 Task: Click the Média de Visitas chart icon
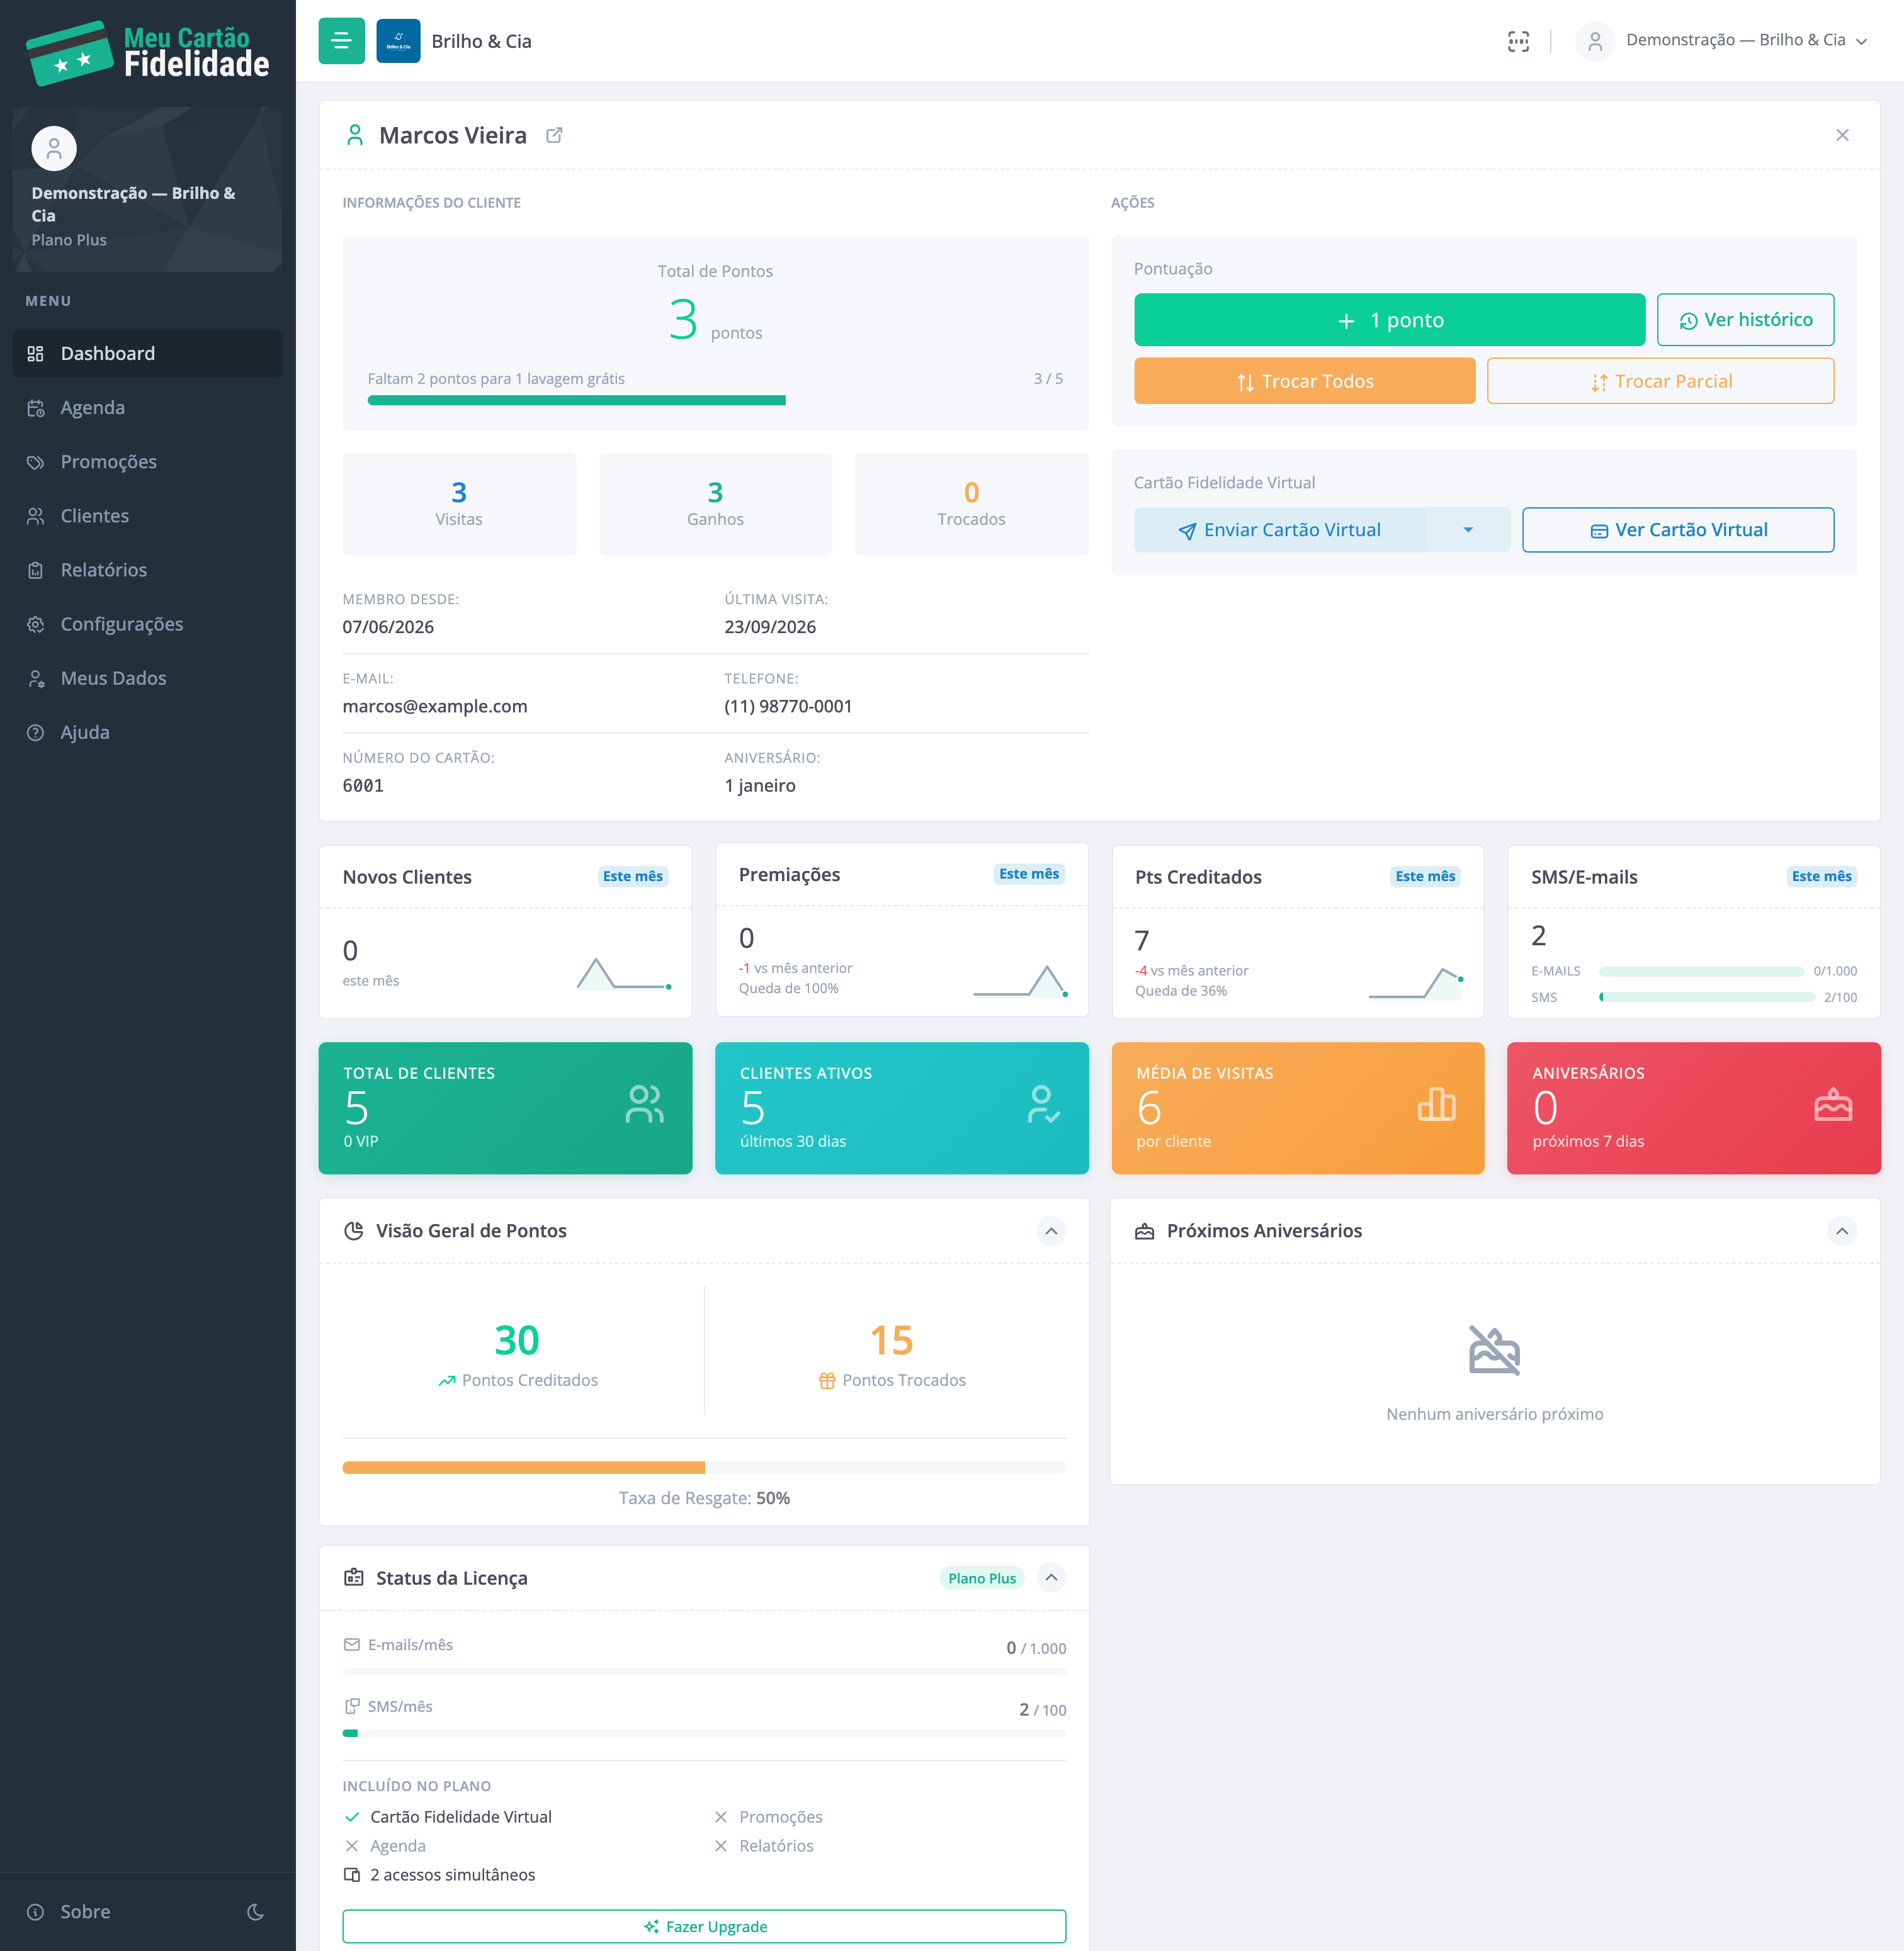(x=1437, y=1105)
